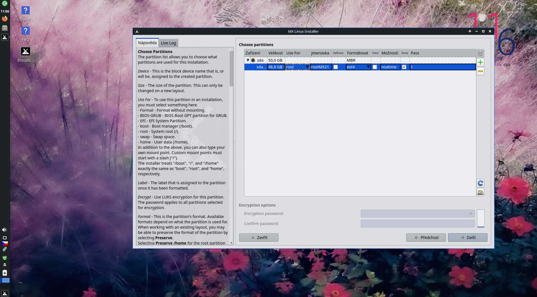Click Pass value 1 cell
537x297 pixels.
[x=442, y=67]
